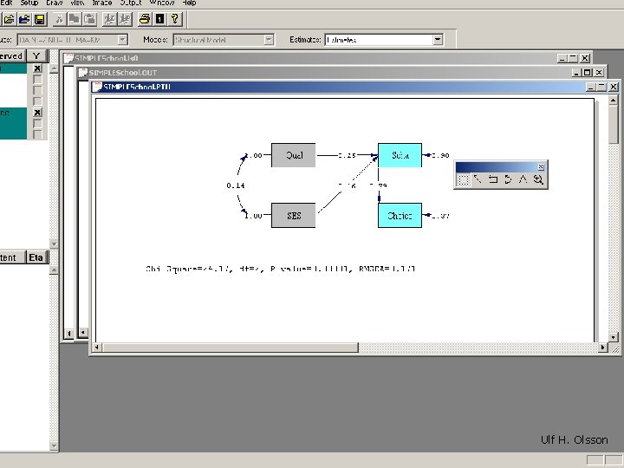
Task: Click the diagram vertical scrollbar down arrow
Action: pos(614,337)
